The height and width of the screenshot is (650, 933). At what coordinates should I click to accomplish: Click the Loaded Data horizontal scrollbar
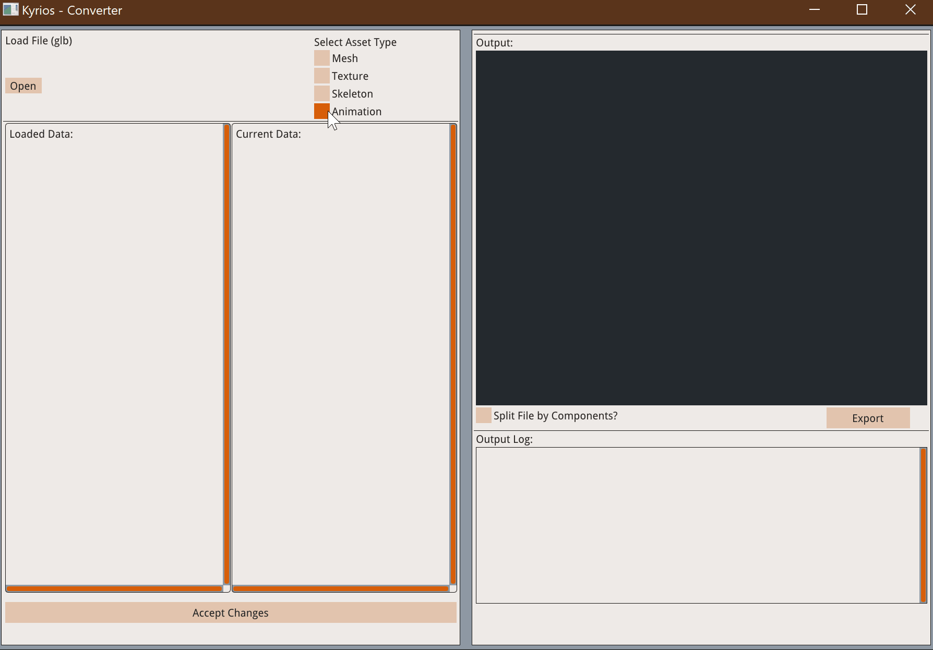(114, 588)
